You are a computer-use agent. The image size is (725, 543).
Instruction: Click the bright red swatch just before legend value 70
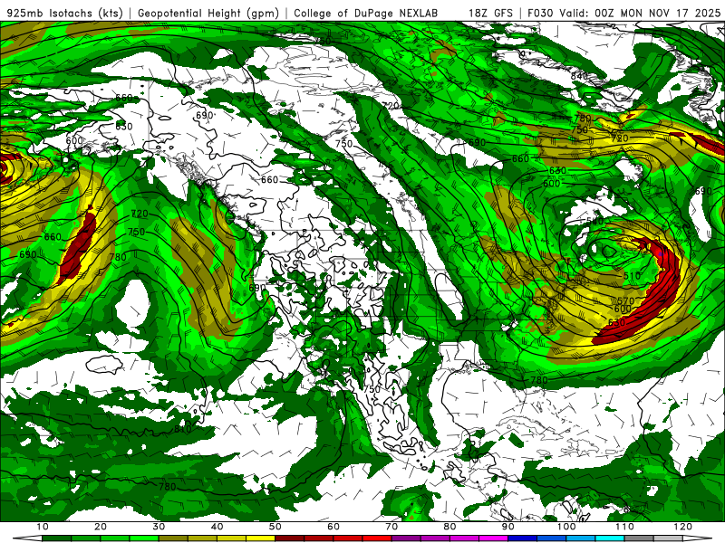[377, 538]
